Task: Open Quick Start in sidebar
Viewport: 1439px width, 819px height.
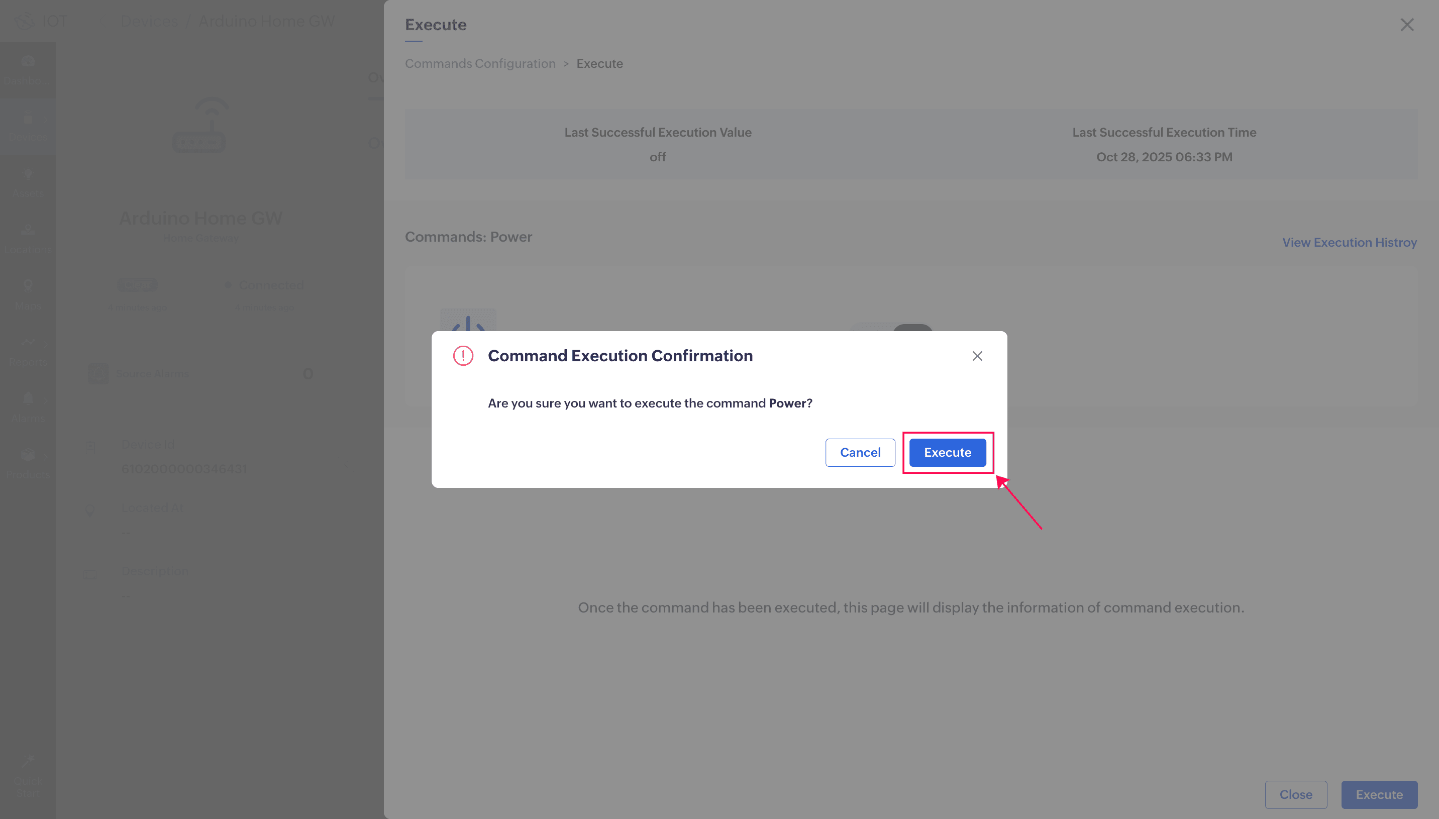Action: coord(28,776)
